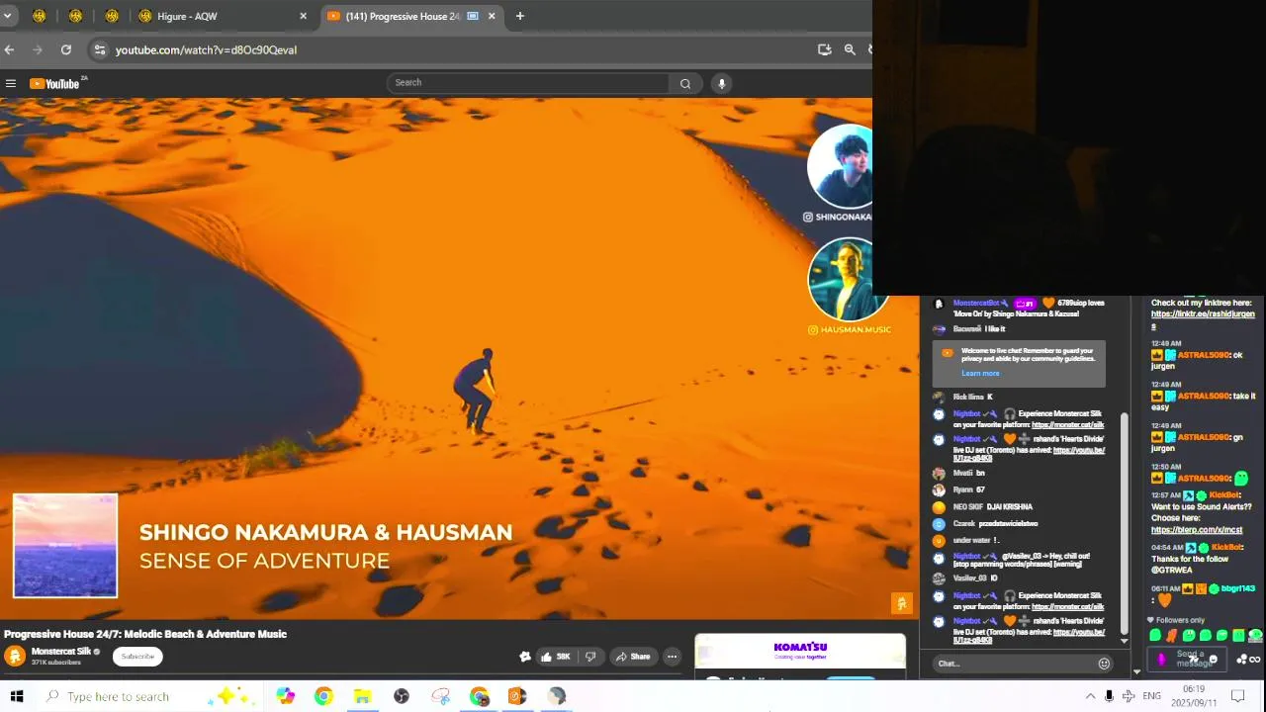
Task: Focus the YouTube search field
Action: point(529,83)
